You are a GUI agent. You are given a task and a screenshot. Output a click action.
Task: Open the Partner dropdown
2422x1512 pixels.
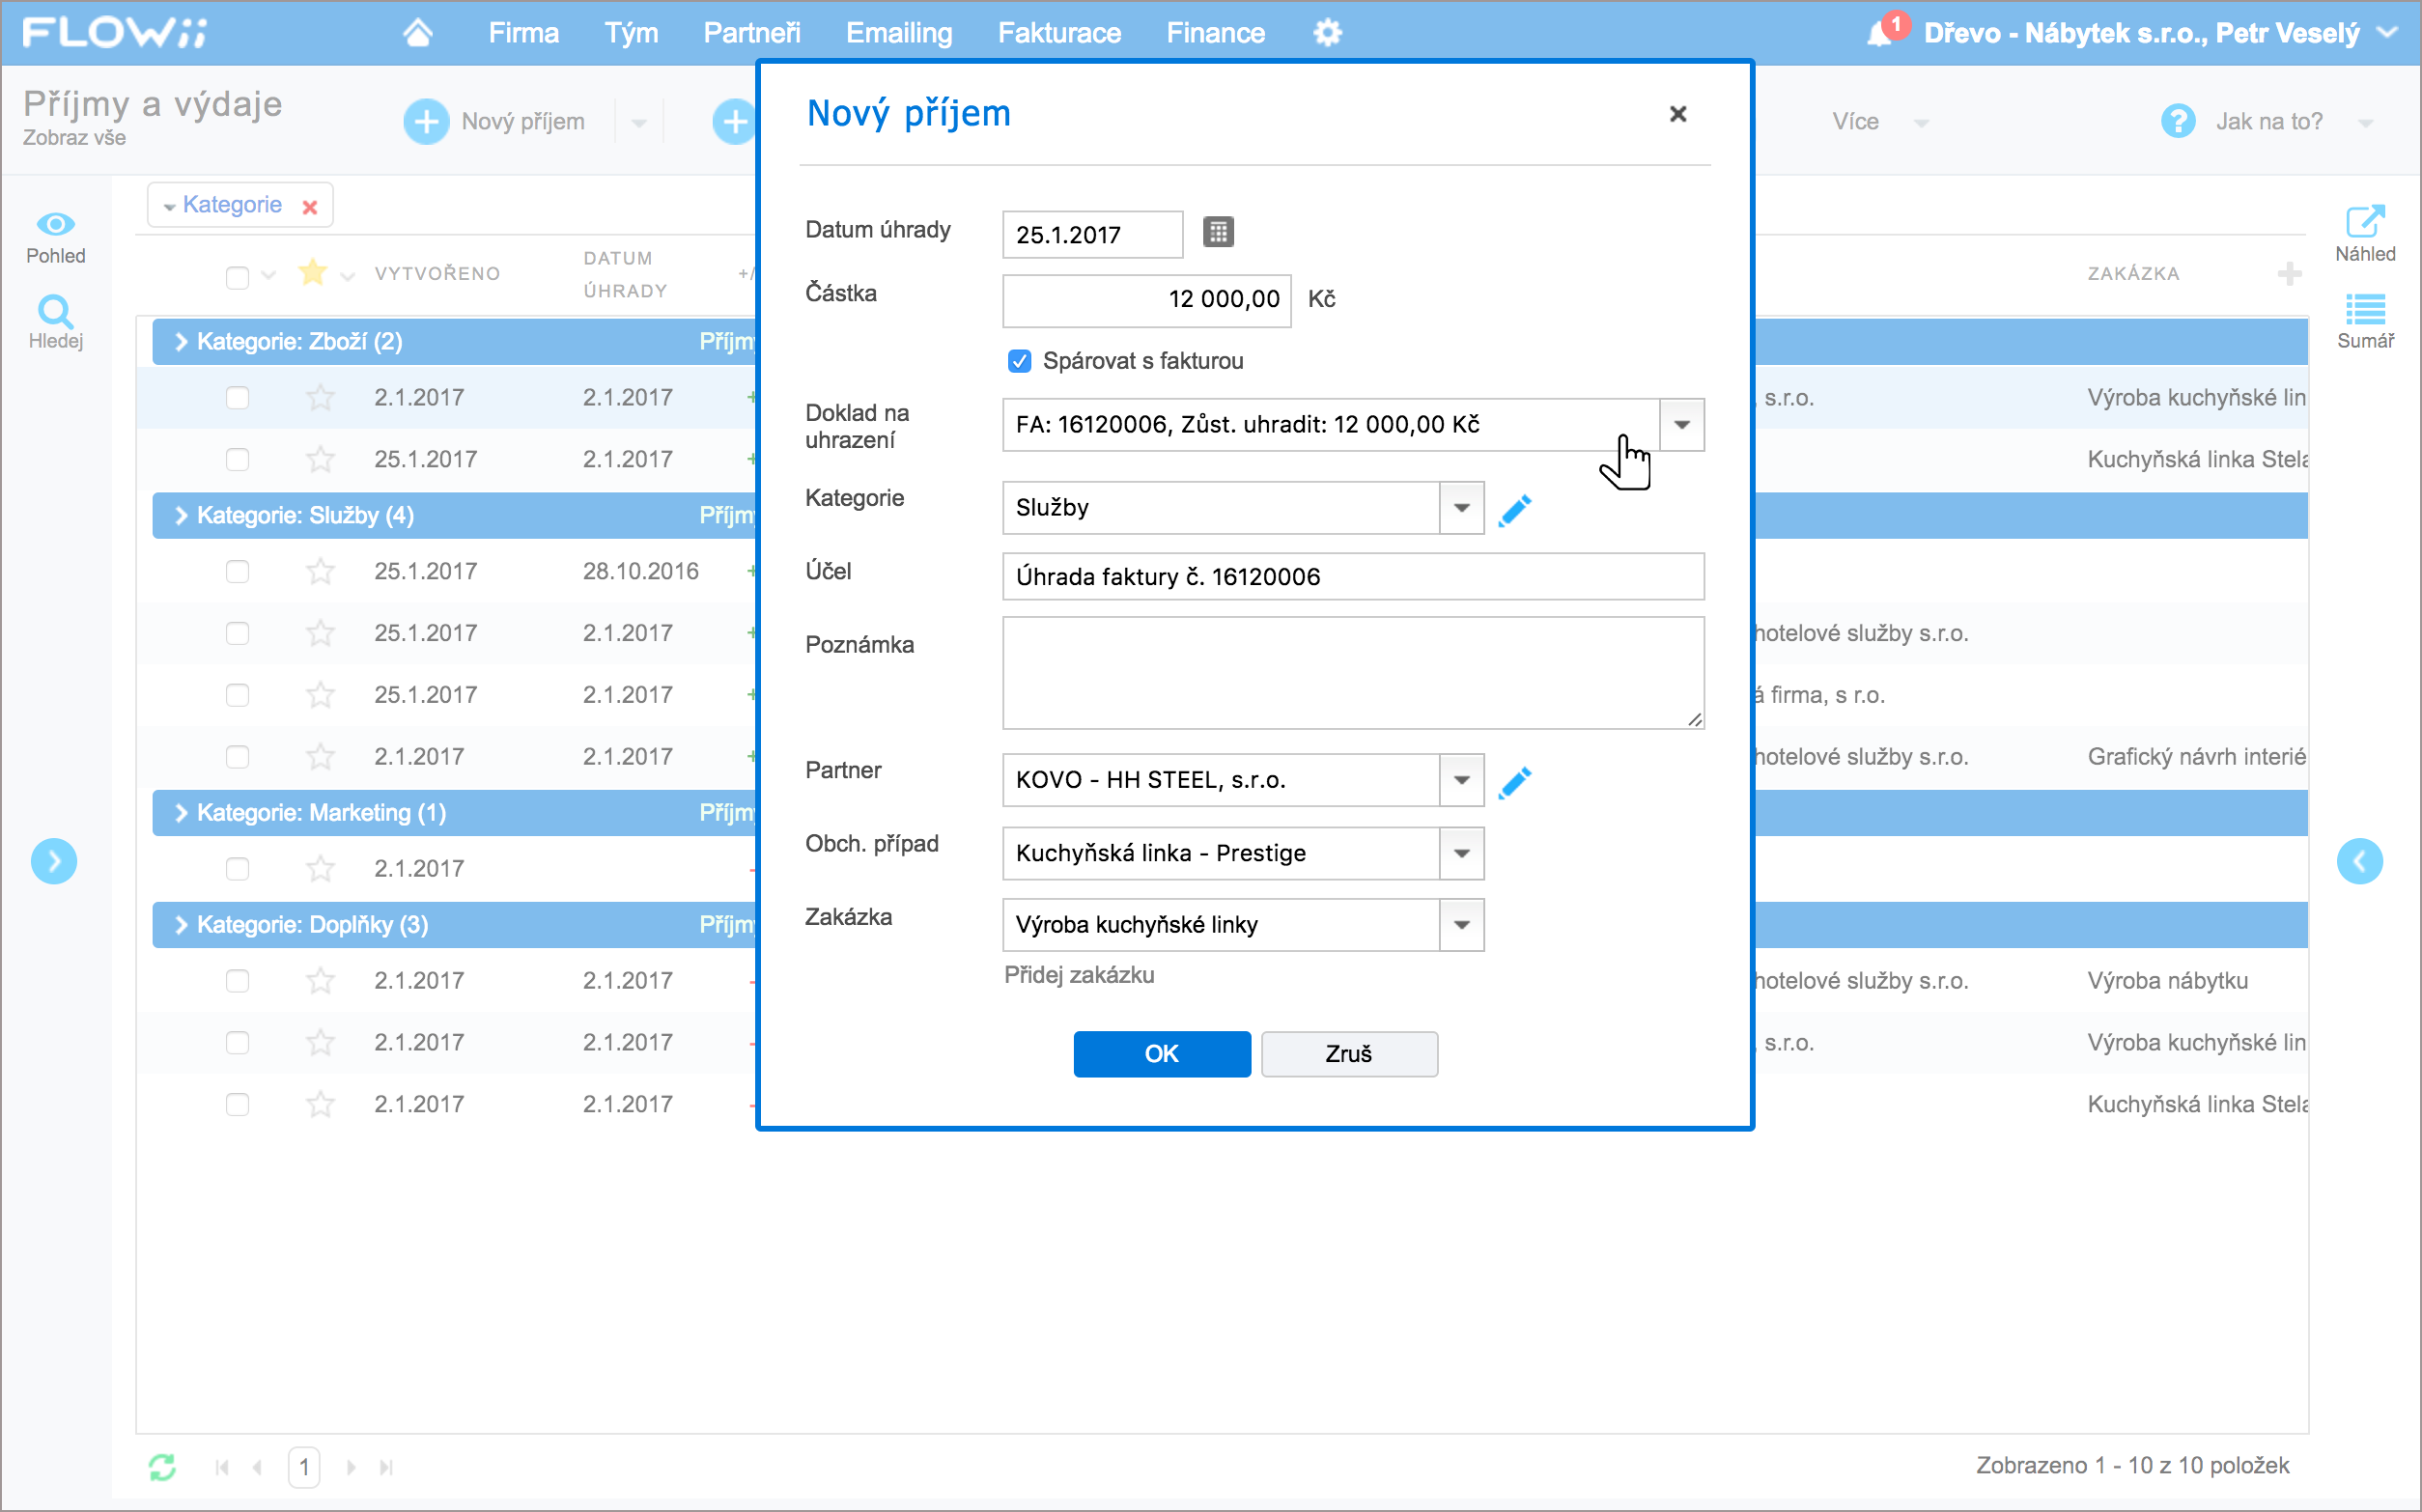pos(1461,780)
